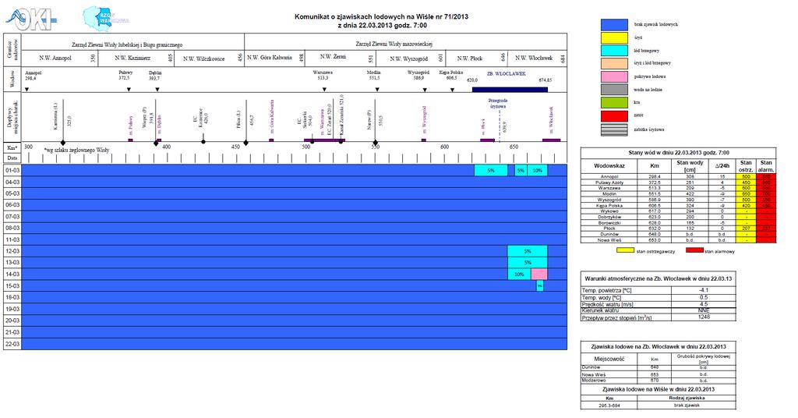Click the 22-03 date row label
The width and height of the screenshot is (798, 418).
(12, 344)
